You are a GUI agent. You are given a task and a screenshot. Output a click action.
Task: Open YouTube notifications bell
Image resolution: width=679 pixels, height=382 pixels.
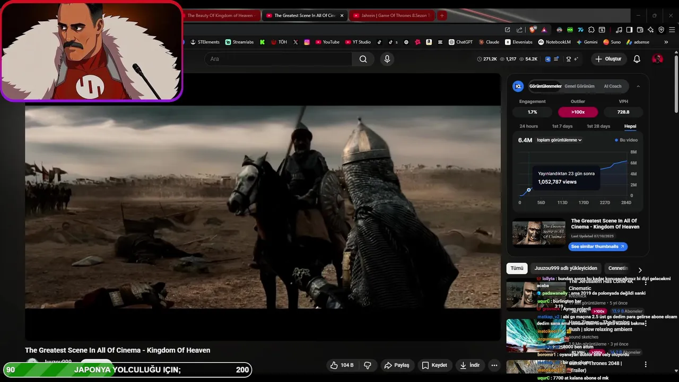pyautogui.click(x=637, y=59)
